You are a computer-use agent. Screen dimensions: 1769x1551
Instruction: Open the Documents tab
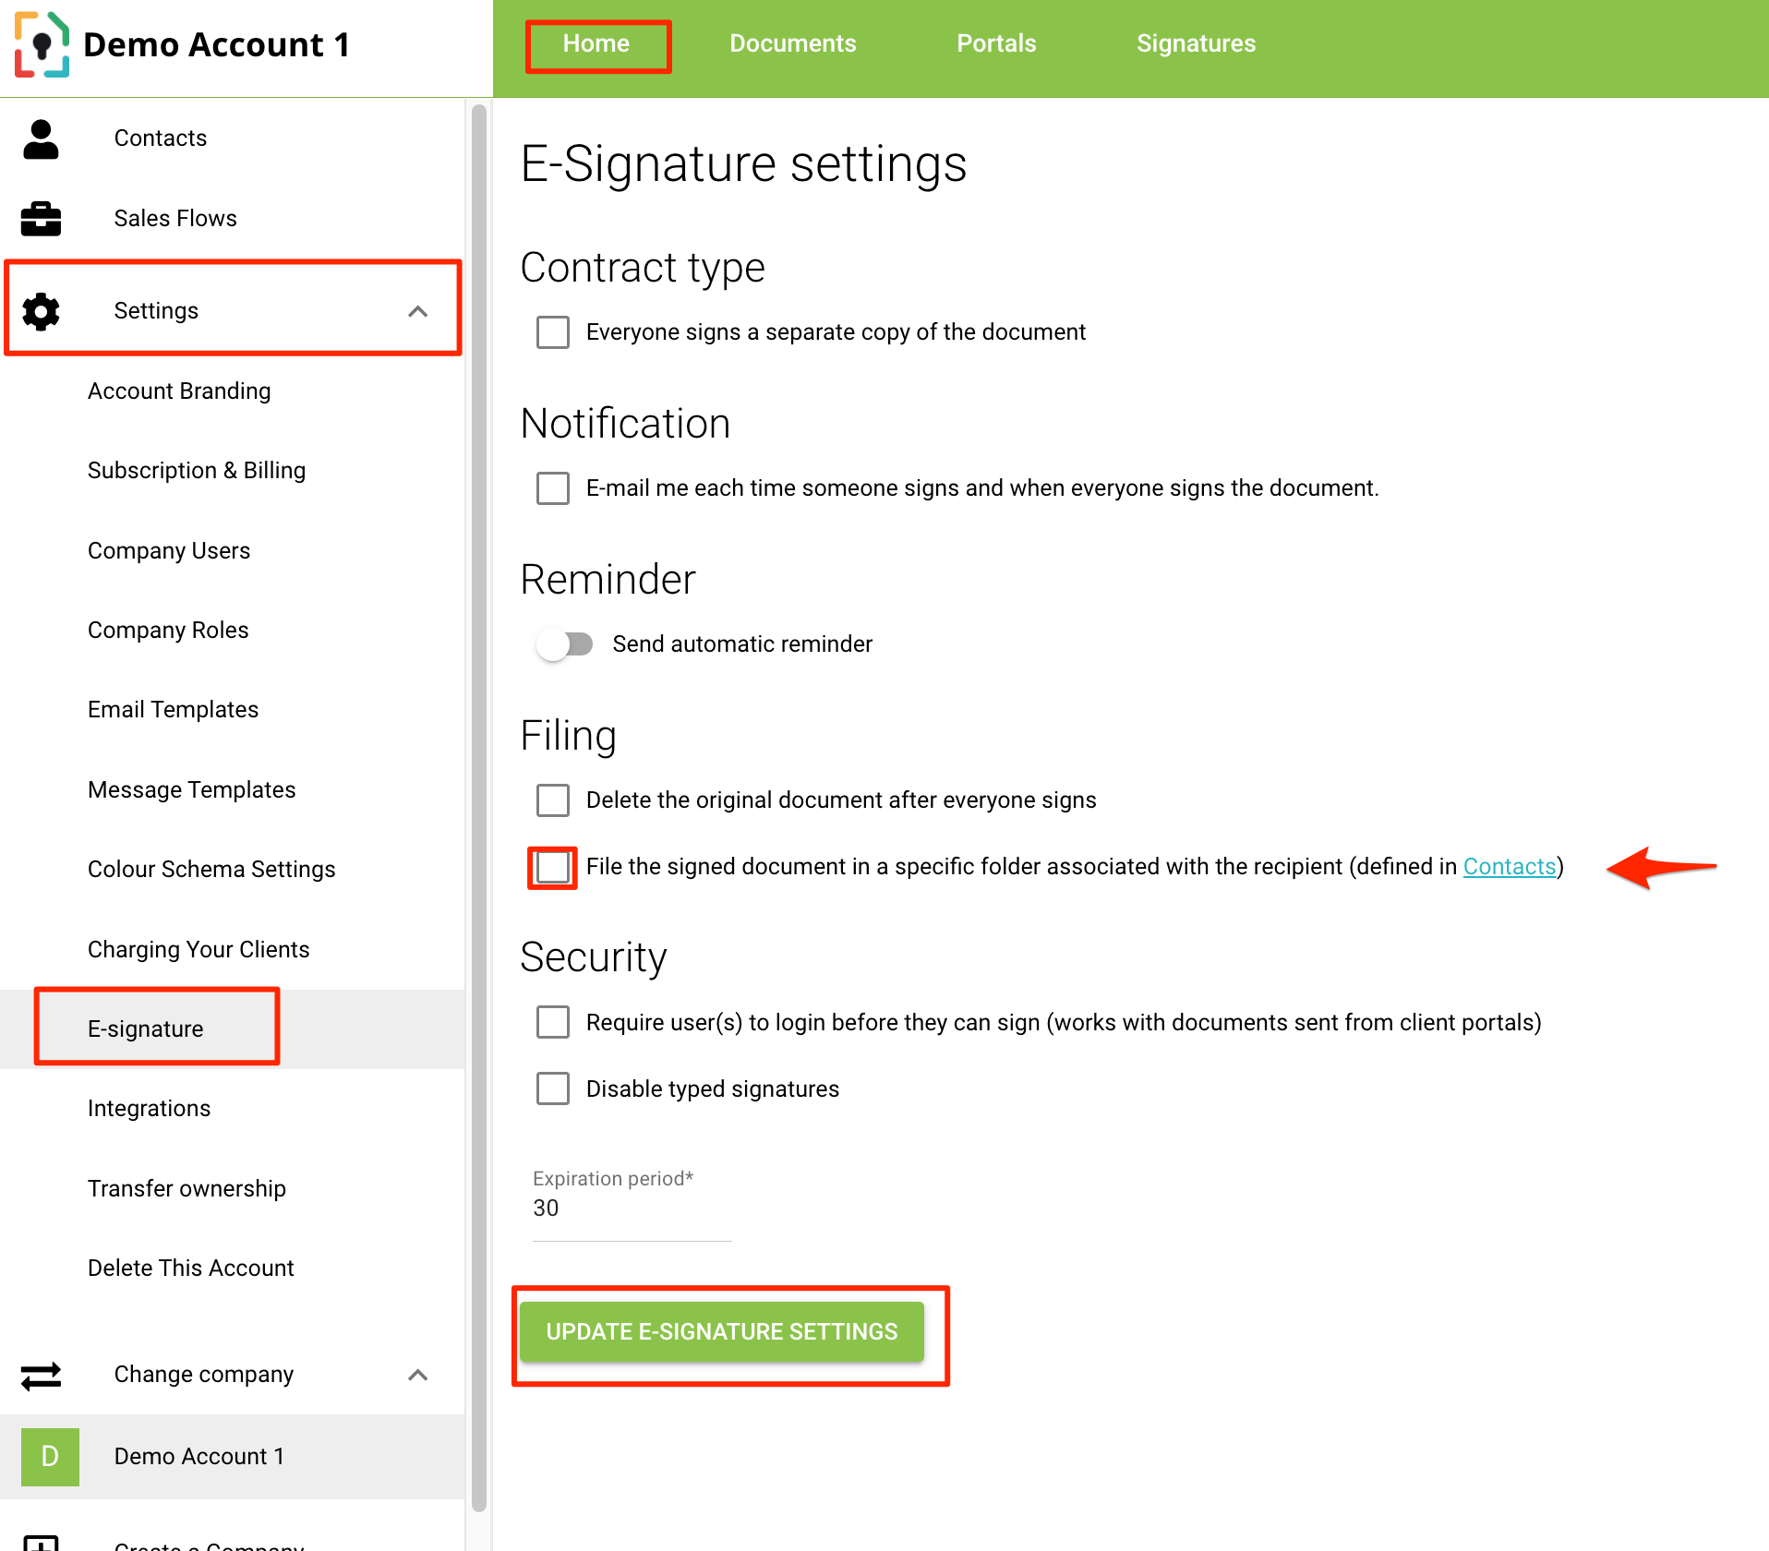coord(792,43)
